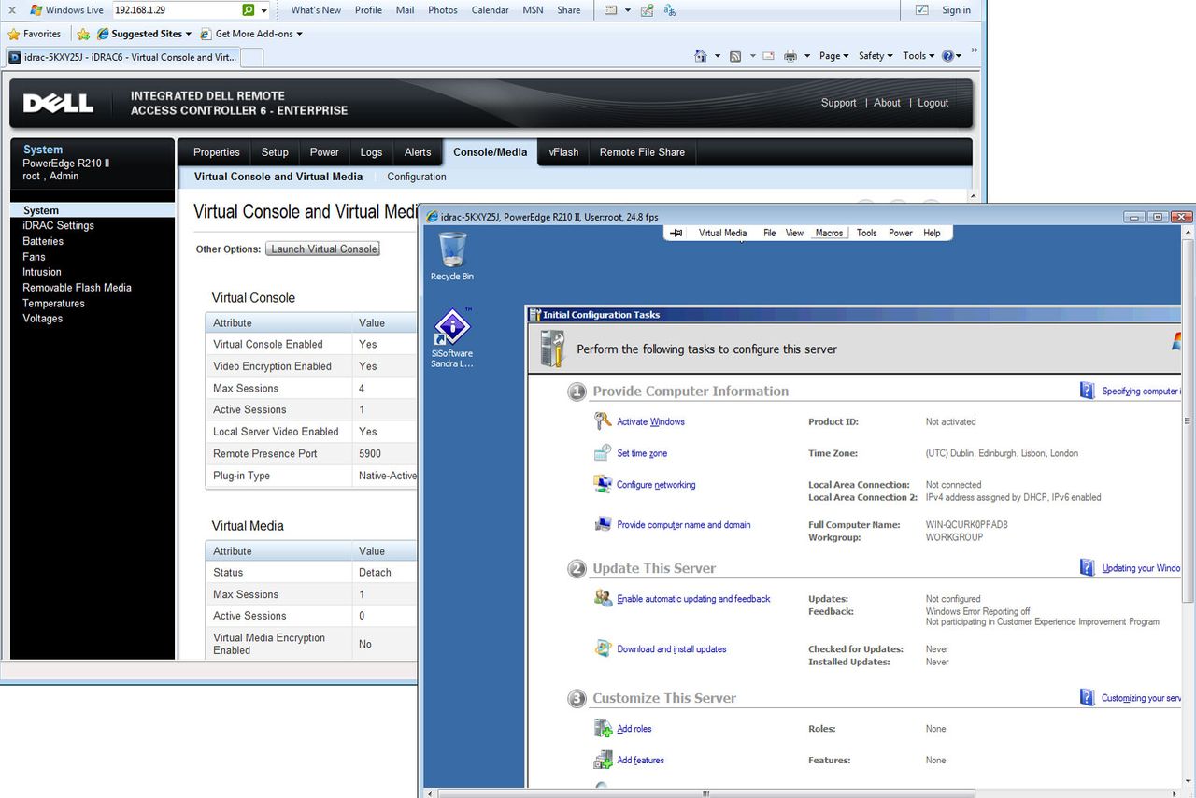
Task: Open the Windows Live search options dropdown arrow
Action: click(264, 10)
